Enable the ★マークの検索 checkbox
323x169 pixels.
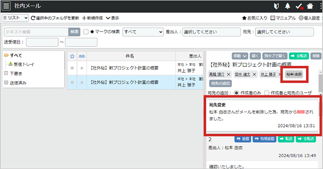[x=86, y=32]
